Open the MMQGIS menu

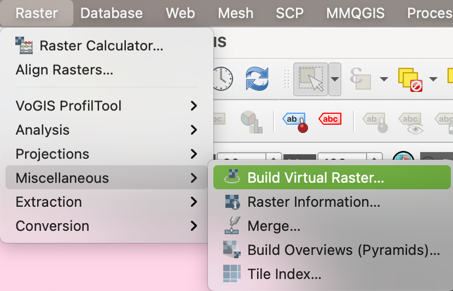point(355,13)
